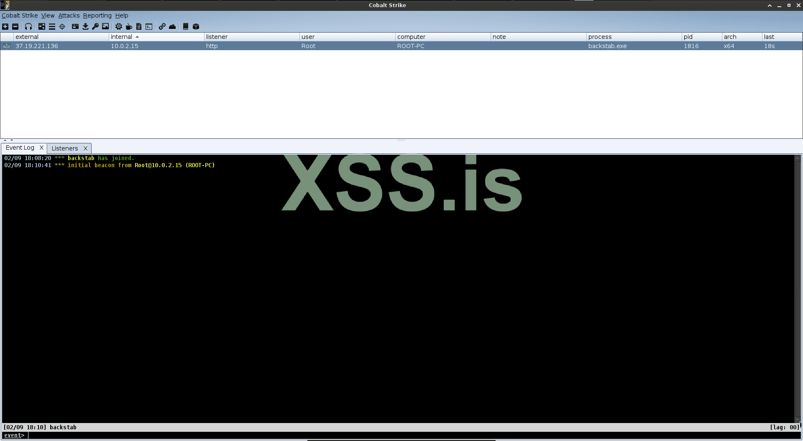Switch to pivot graph view icon

(x=41, y=26)
